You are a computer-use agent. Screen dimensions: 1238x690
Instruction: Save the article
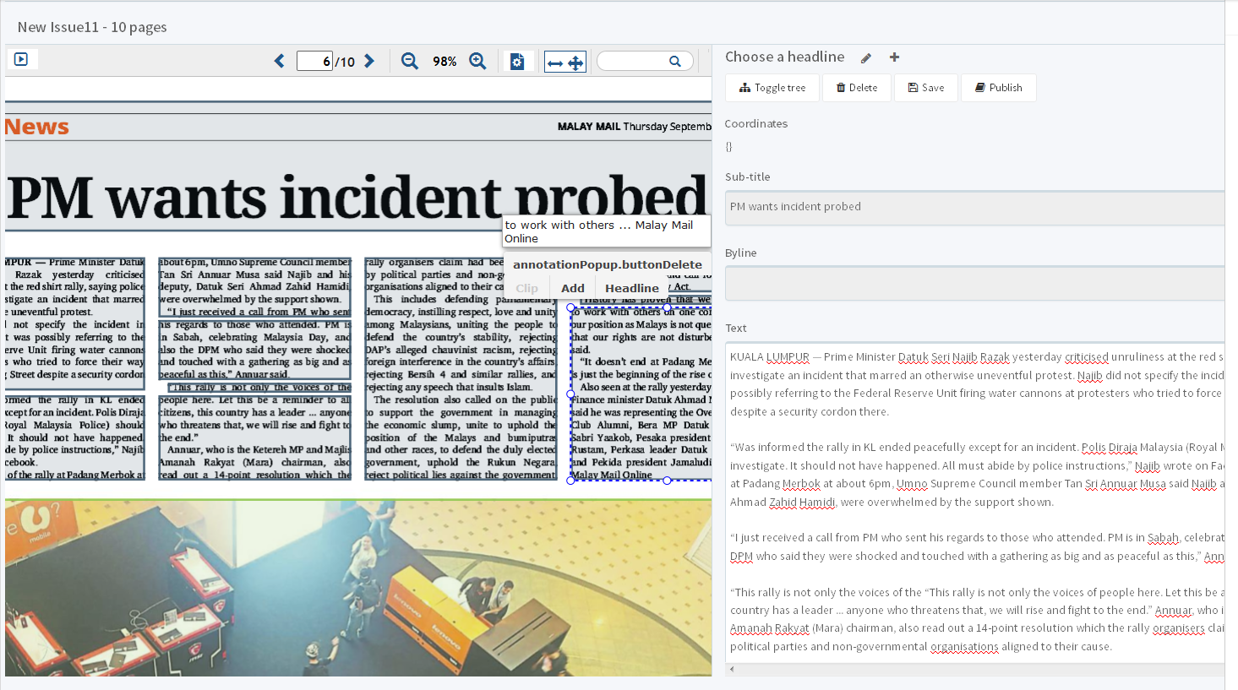tap(926, 88)
